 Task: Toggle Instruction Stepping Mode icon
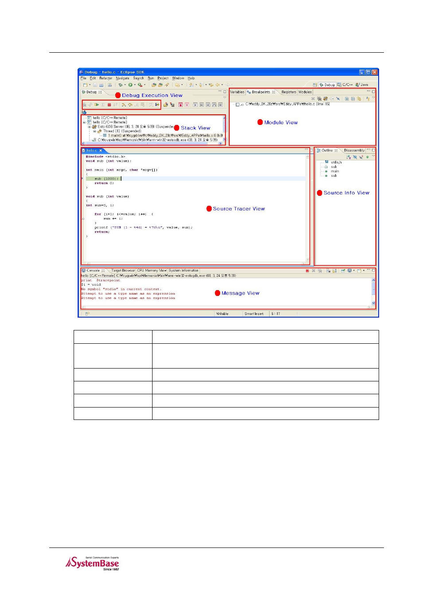point(157,105)
